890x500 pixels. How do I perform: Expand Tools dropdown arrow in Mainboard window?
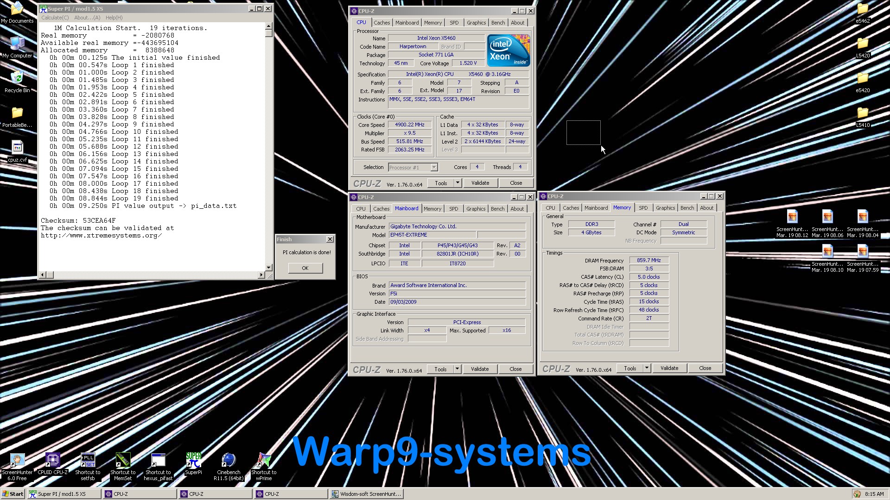point(457,369)
